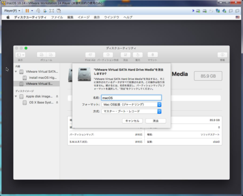Click the disk0 device value

tap(216, 142)
